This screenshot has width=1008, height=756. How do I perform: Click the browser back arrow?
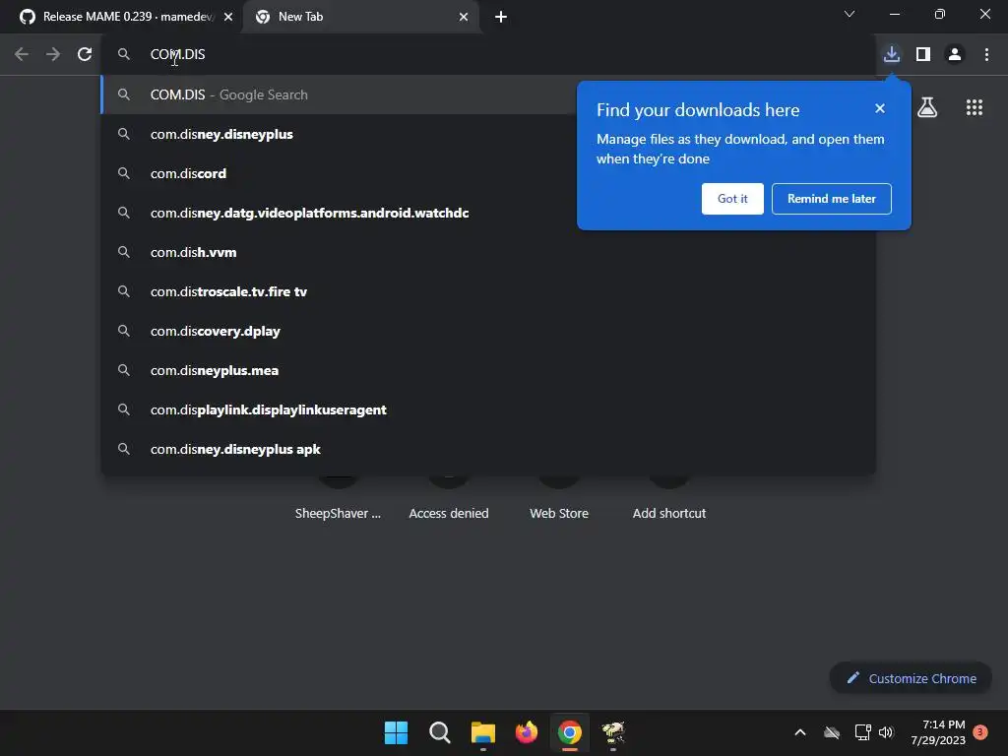[x=22, y=55]
